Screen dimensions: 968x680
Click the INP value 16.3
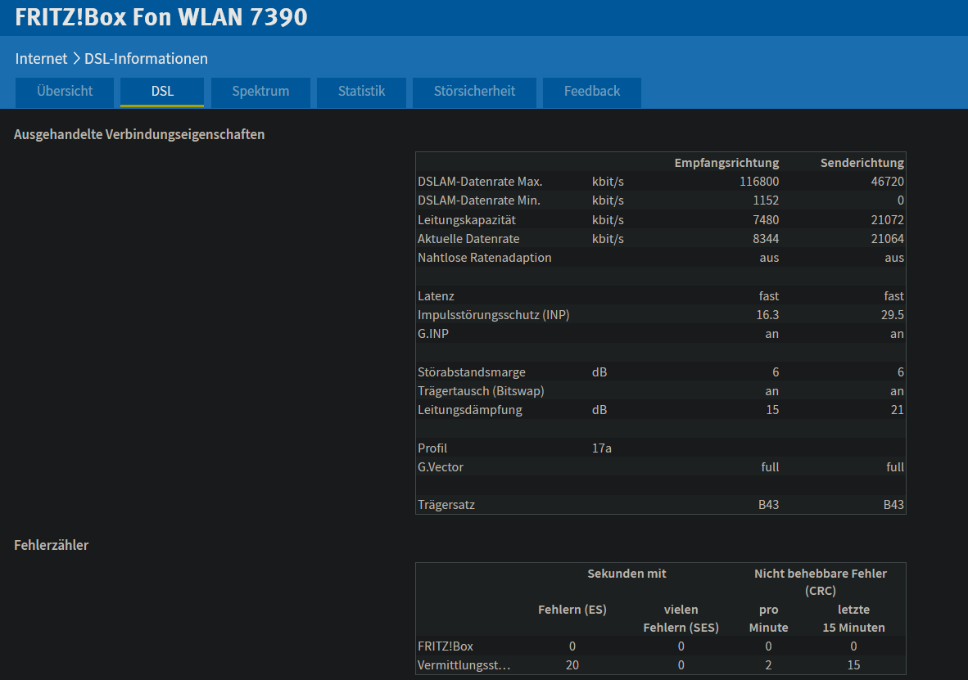[x=767, y=315]
